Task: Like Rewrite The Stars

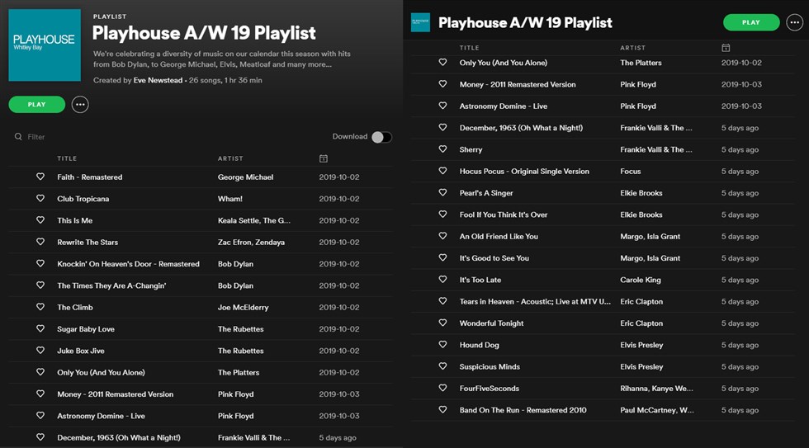Action: pyautogui.click(x=40, y=241)
